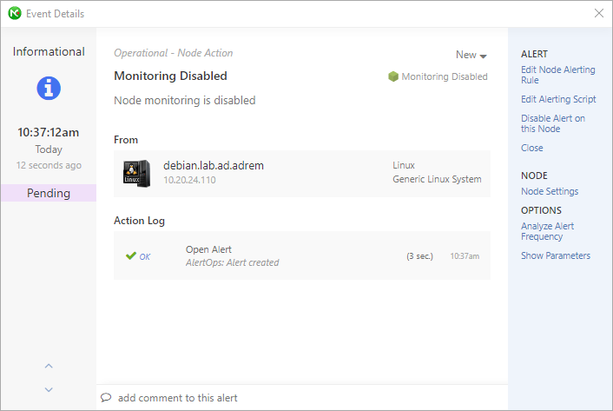
Task: Open Edit Alerting Script link
Action: pos(558,99)
